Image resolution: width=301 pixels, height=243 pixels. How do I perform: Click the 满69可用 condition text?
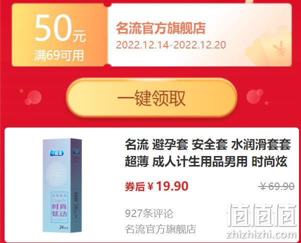[59, 55]
